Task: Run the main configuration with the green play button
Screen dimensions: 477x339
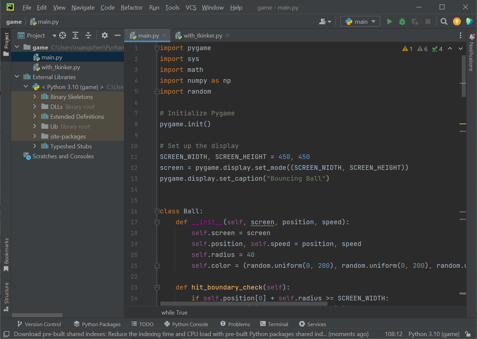Action: pos(389,22)
